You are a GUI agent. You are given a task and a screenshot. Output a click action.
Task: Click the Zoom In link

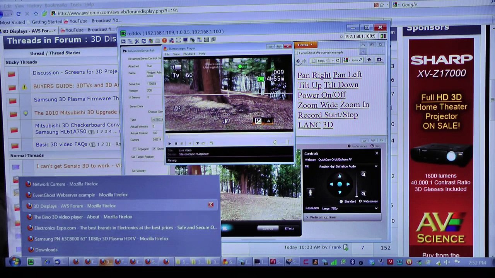(x=355, y=105)
